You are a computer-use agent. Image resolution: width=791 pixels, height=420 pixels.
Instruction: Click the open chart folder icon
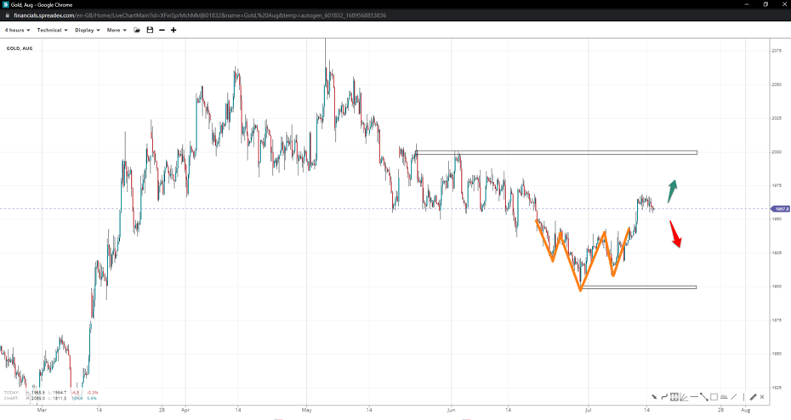pyautogui.click(x=137, y=30)
